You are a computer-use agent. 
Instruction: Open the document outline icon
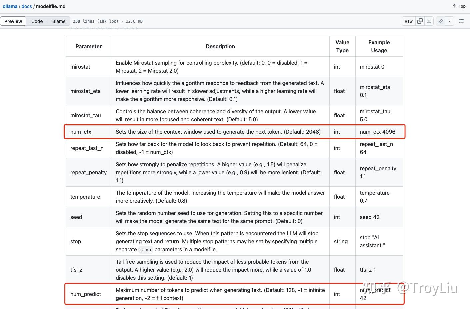point(461,21)
